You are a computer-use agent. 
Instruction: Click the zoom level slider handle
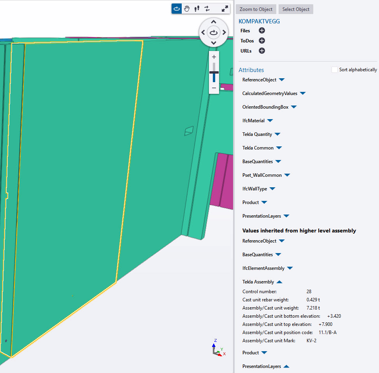coord(214,72)
